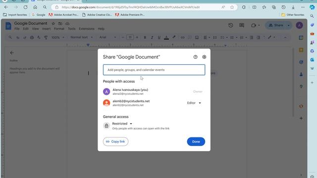Viewport: 317px width, 178px height.
Task: Open the Edit menu
Action: point(26,29)
